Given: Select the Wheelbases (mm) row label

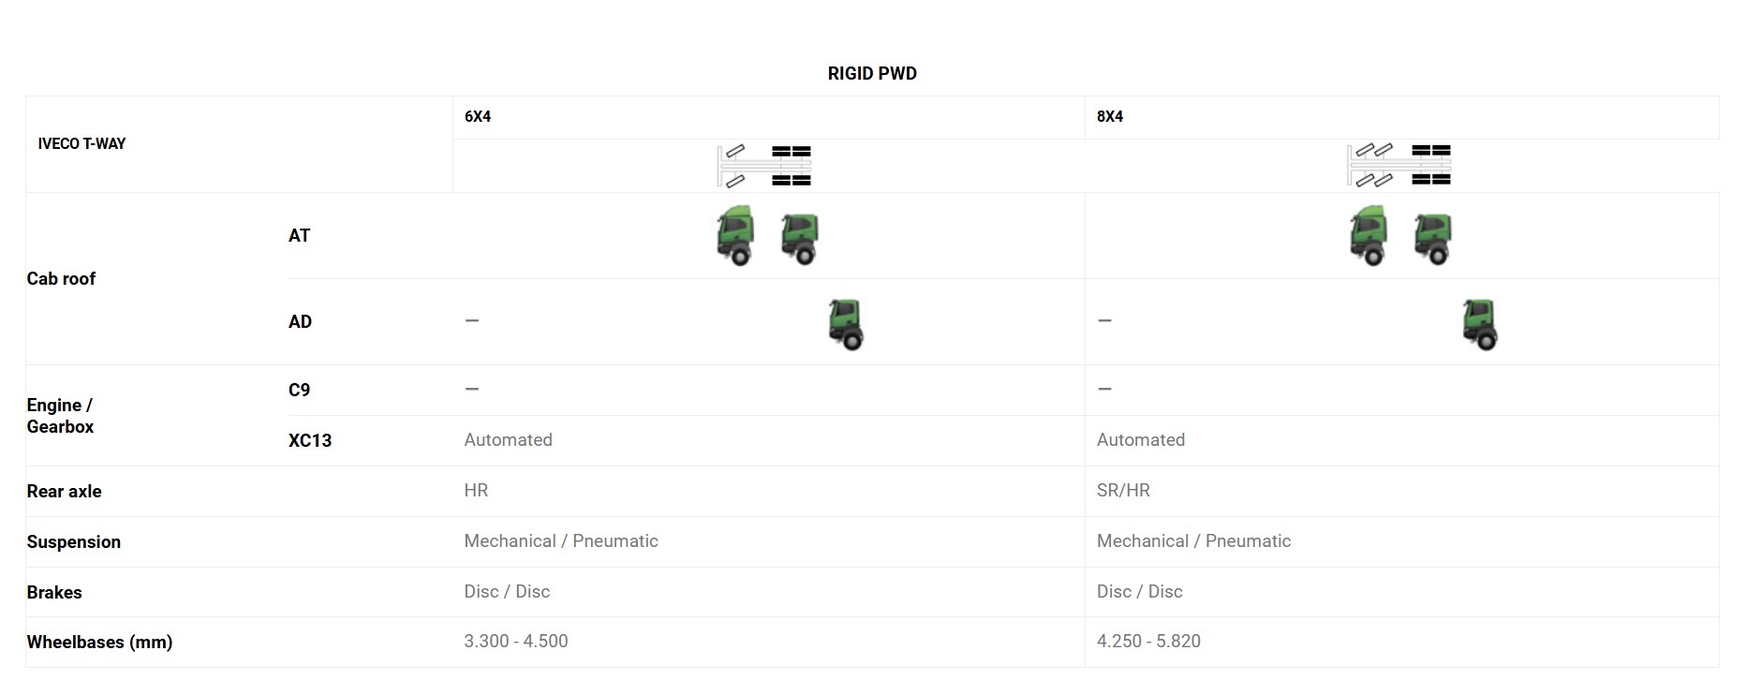Looking at the screenshot, I should [99, 642].
